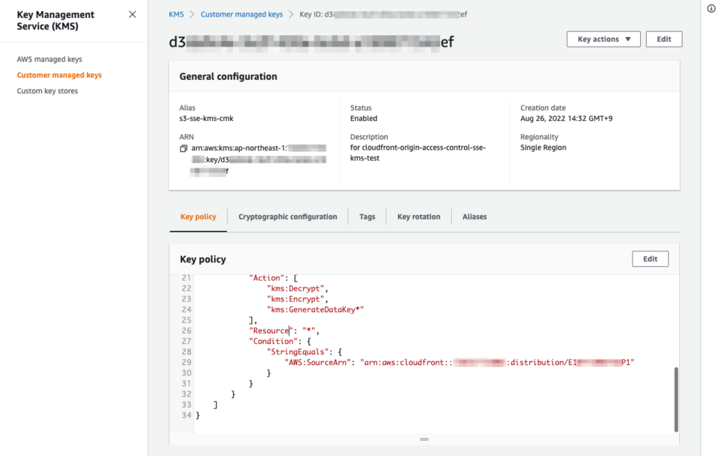This screenshot has width=722, height=456.
Task: Open the Key actions dropdown
Action: click(603, 38)
